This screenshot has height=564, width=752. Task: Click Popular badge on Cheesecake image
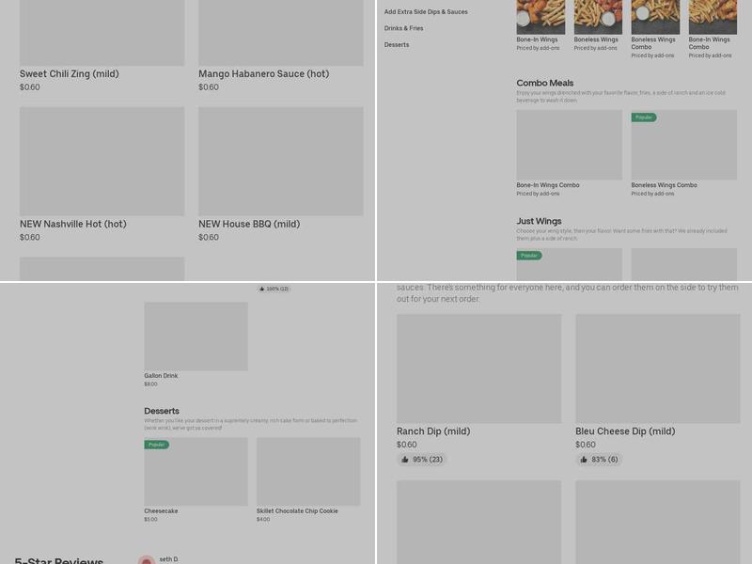pos(156,445)
